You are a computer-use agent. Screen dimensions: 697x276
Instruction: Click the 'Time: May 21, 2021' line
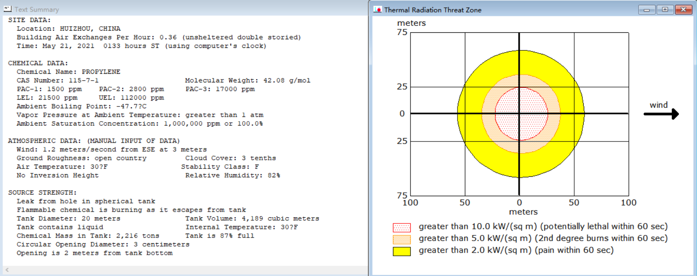141,46
